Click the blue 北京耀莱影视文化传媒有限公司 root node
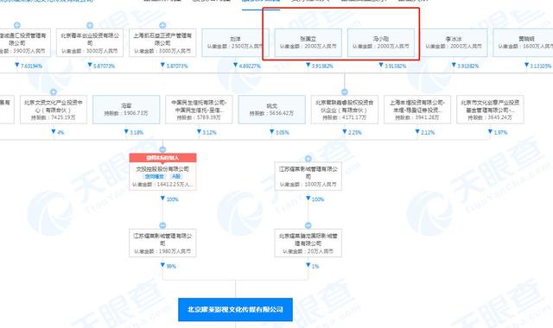Screen dimensions: 553x328 pos(235,309)
